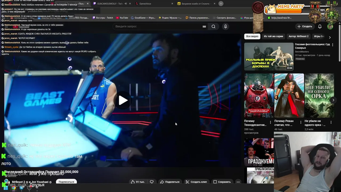Open the 'Не убили ни одного орка' Short
The image size is (341, 192).
[x=319, y=95]
